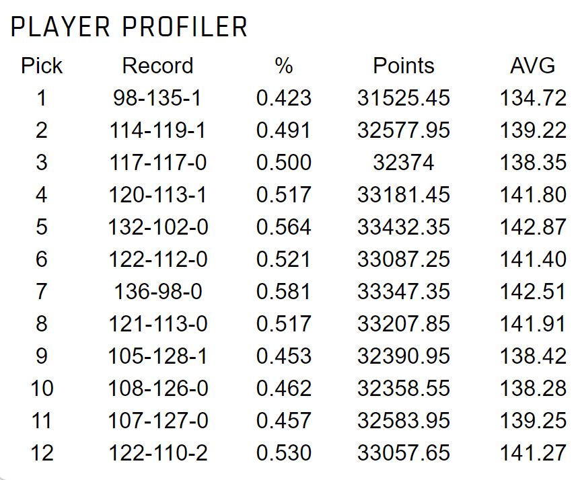Select the 0.500 percentage cell
Viewport: 578px width, 480px height.
(x=284, y=163)
